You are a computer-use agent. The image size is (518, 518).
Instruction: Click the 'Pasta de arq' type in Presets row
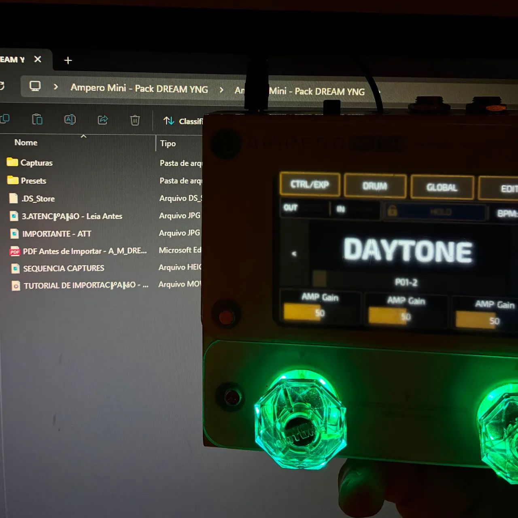pos(181,180)
